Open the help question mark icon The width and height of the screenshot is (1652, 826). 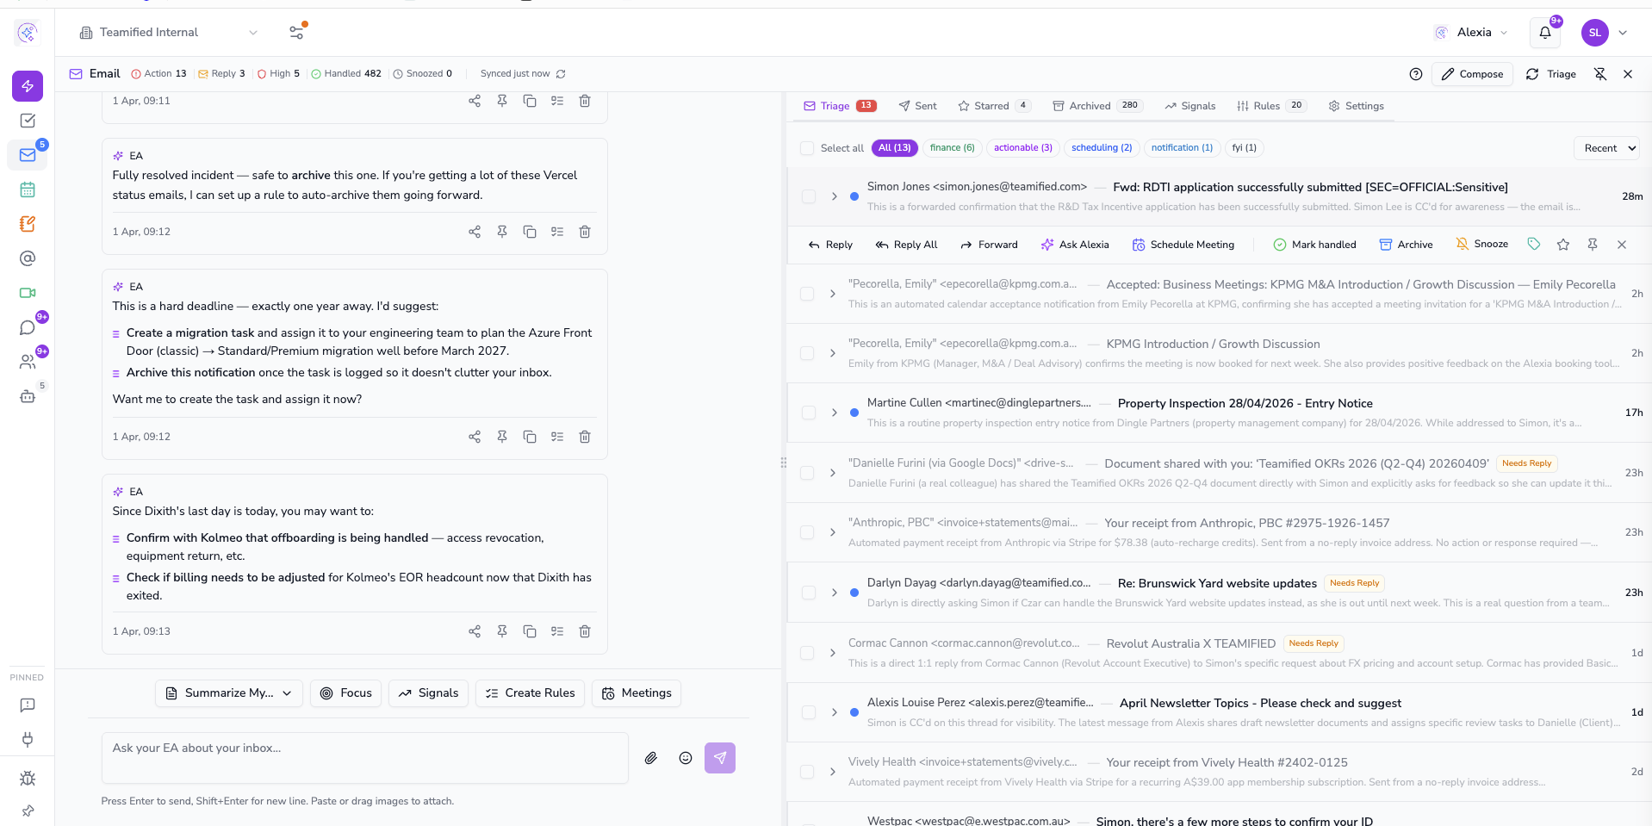(x=1416, y=74)
